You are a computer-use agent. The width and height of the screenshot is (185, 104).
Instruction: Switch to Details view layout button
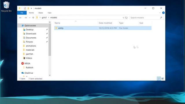click(x=159, y=79)
